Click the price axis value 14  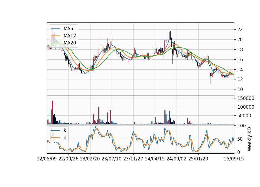[x=240, y=70]
